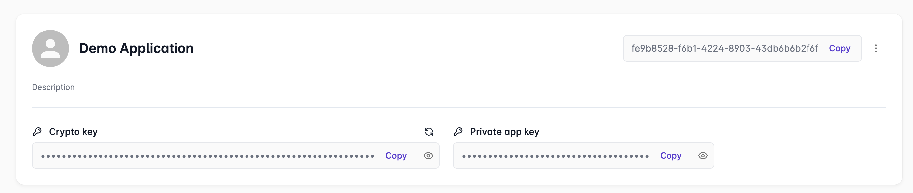Show the Private app key with eye icon
This screenshot has height=193, width=913.
[703, 156]
